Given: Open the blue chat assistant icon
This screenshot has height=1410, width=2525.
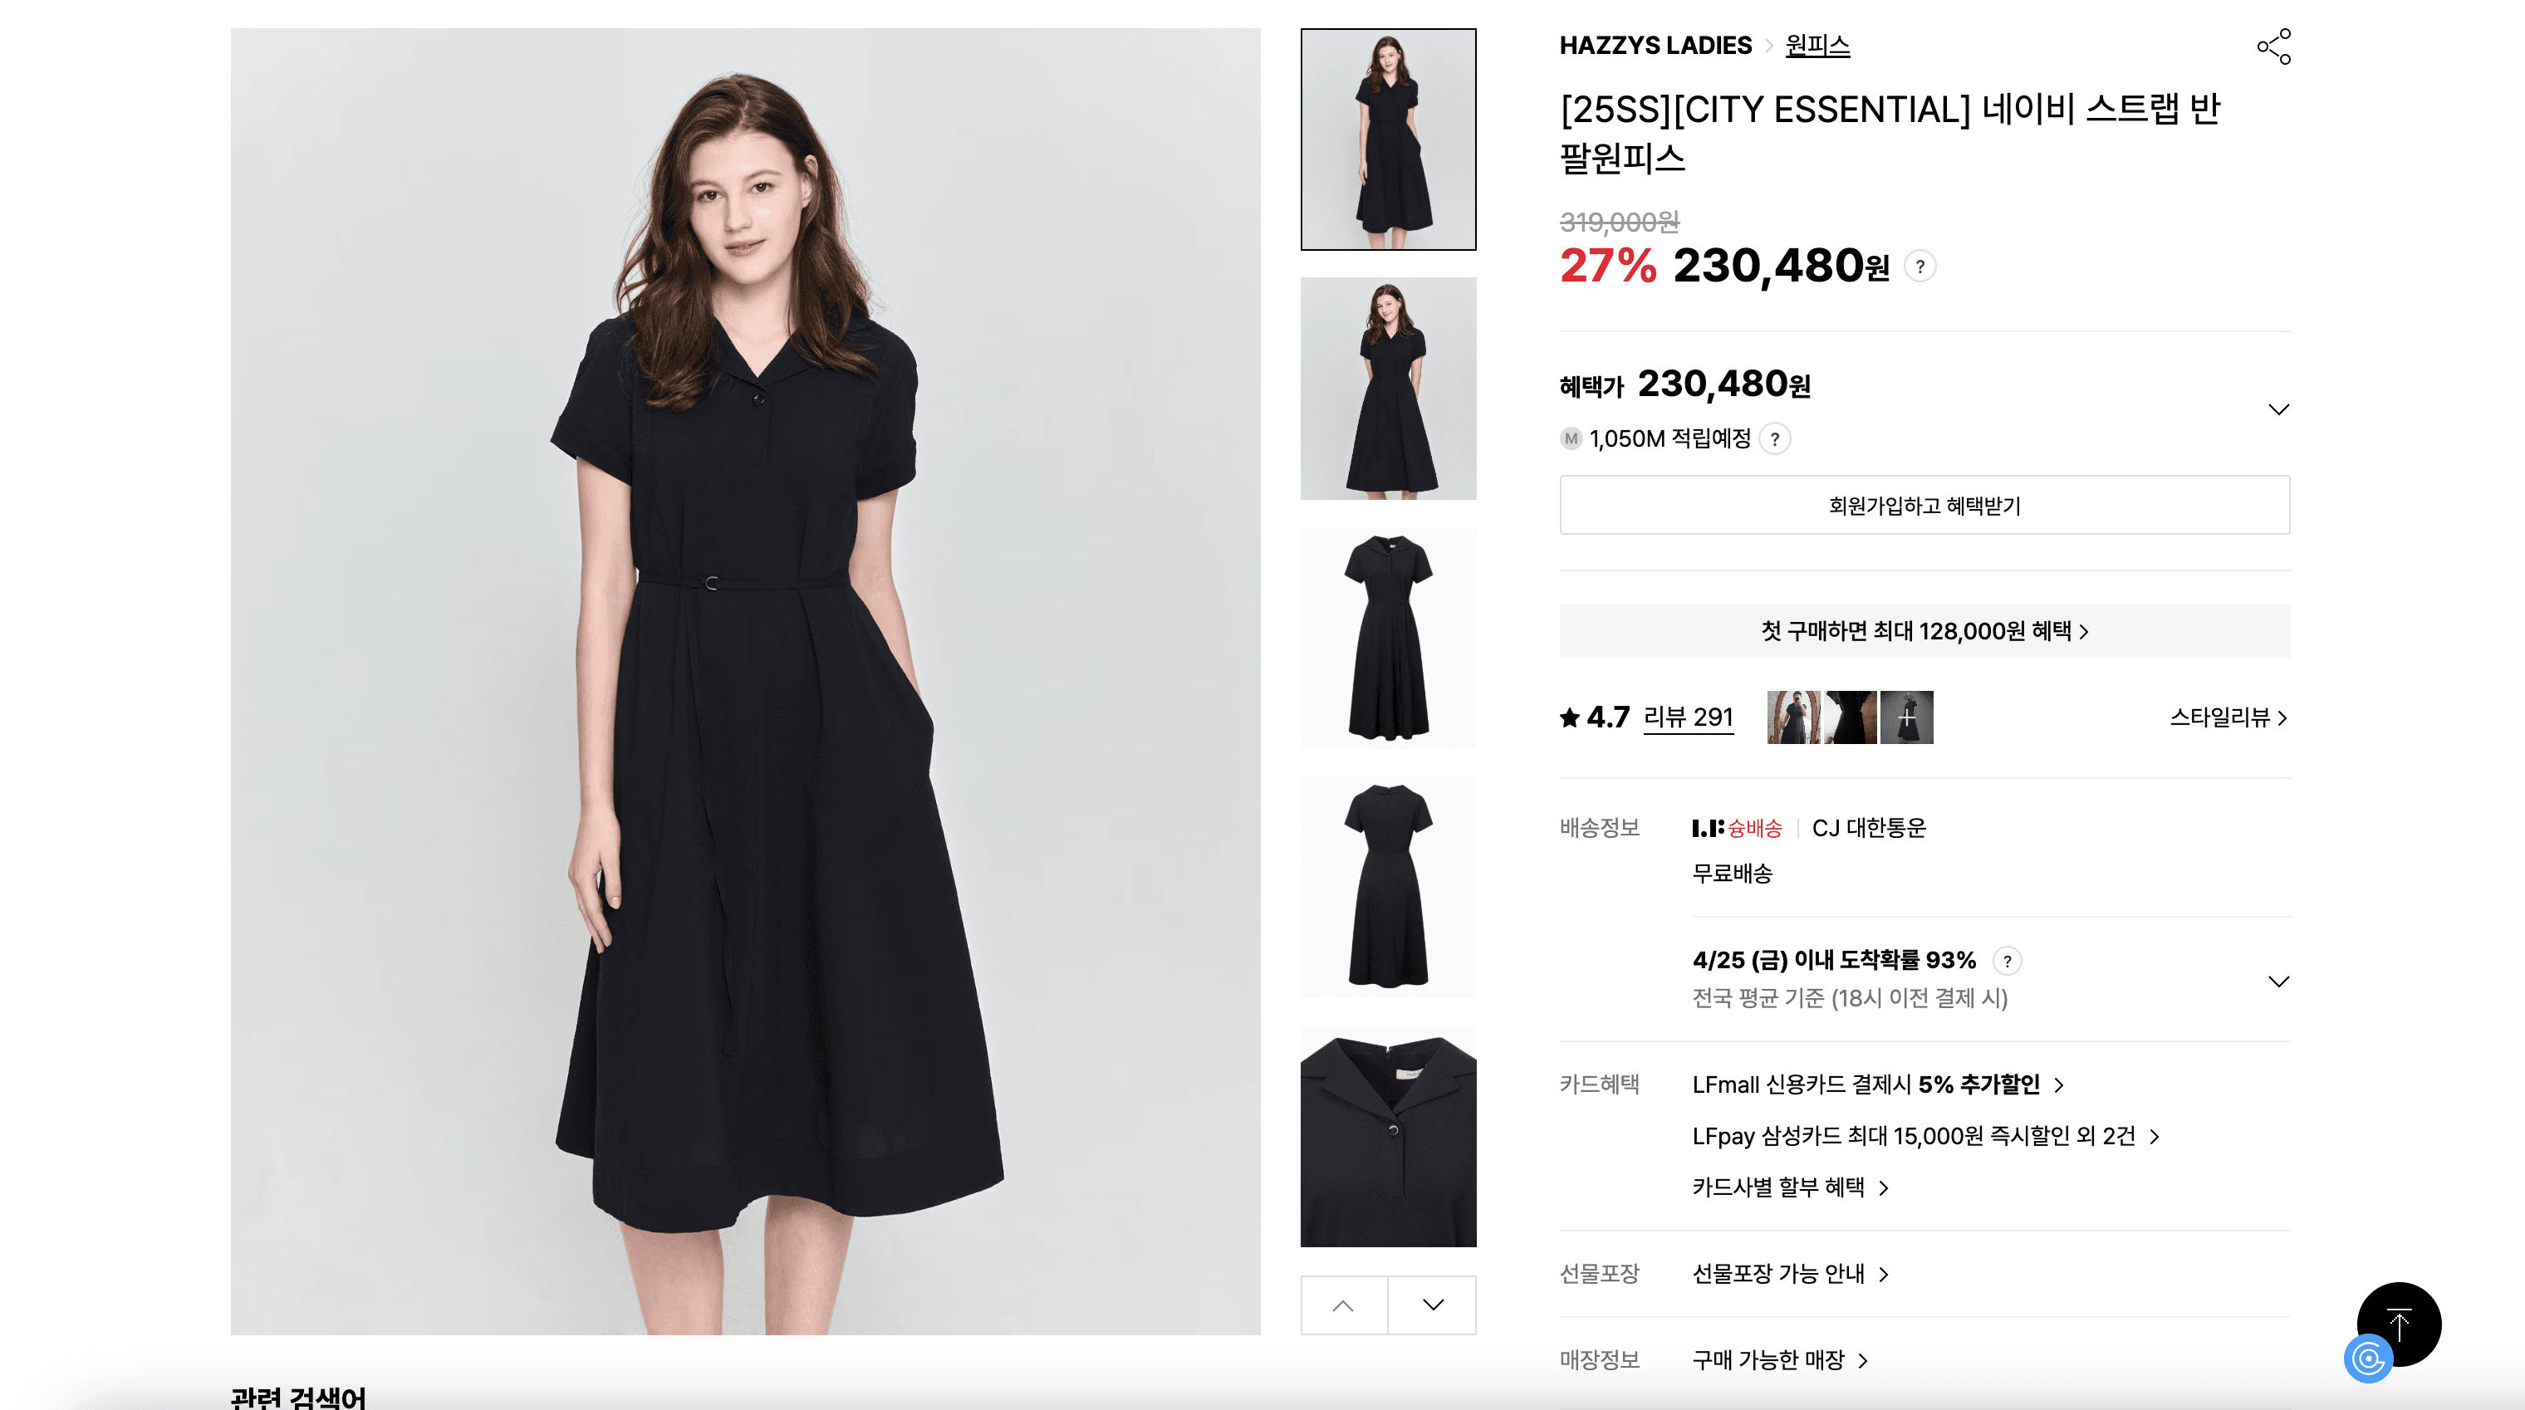Looking at the screenshot, I should coord(2368,1359).
